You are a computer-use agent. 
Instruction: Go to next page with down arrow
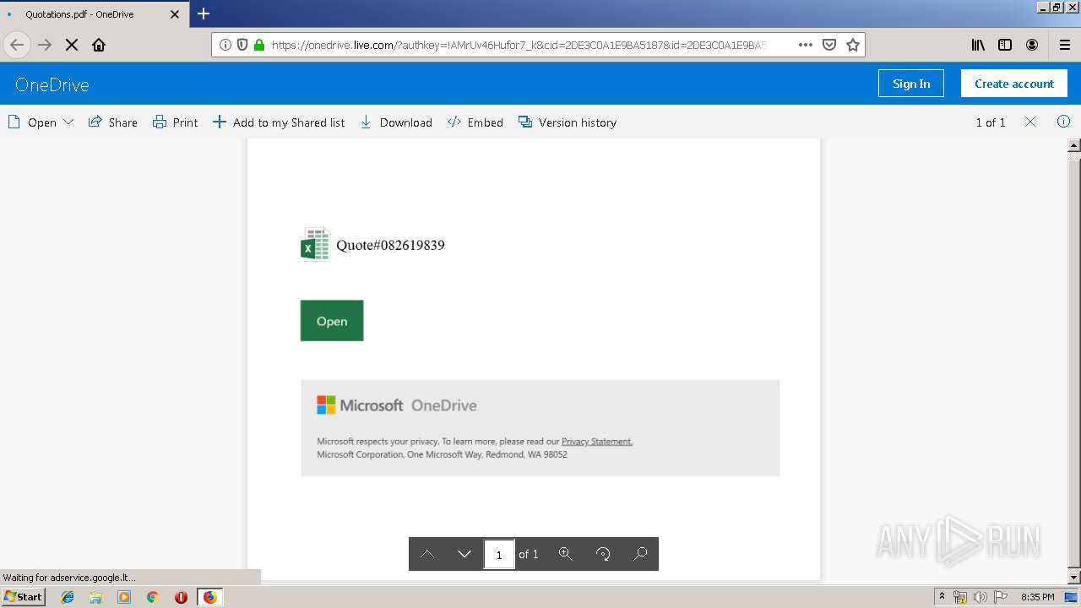pos(464,554)
